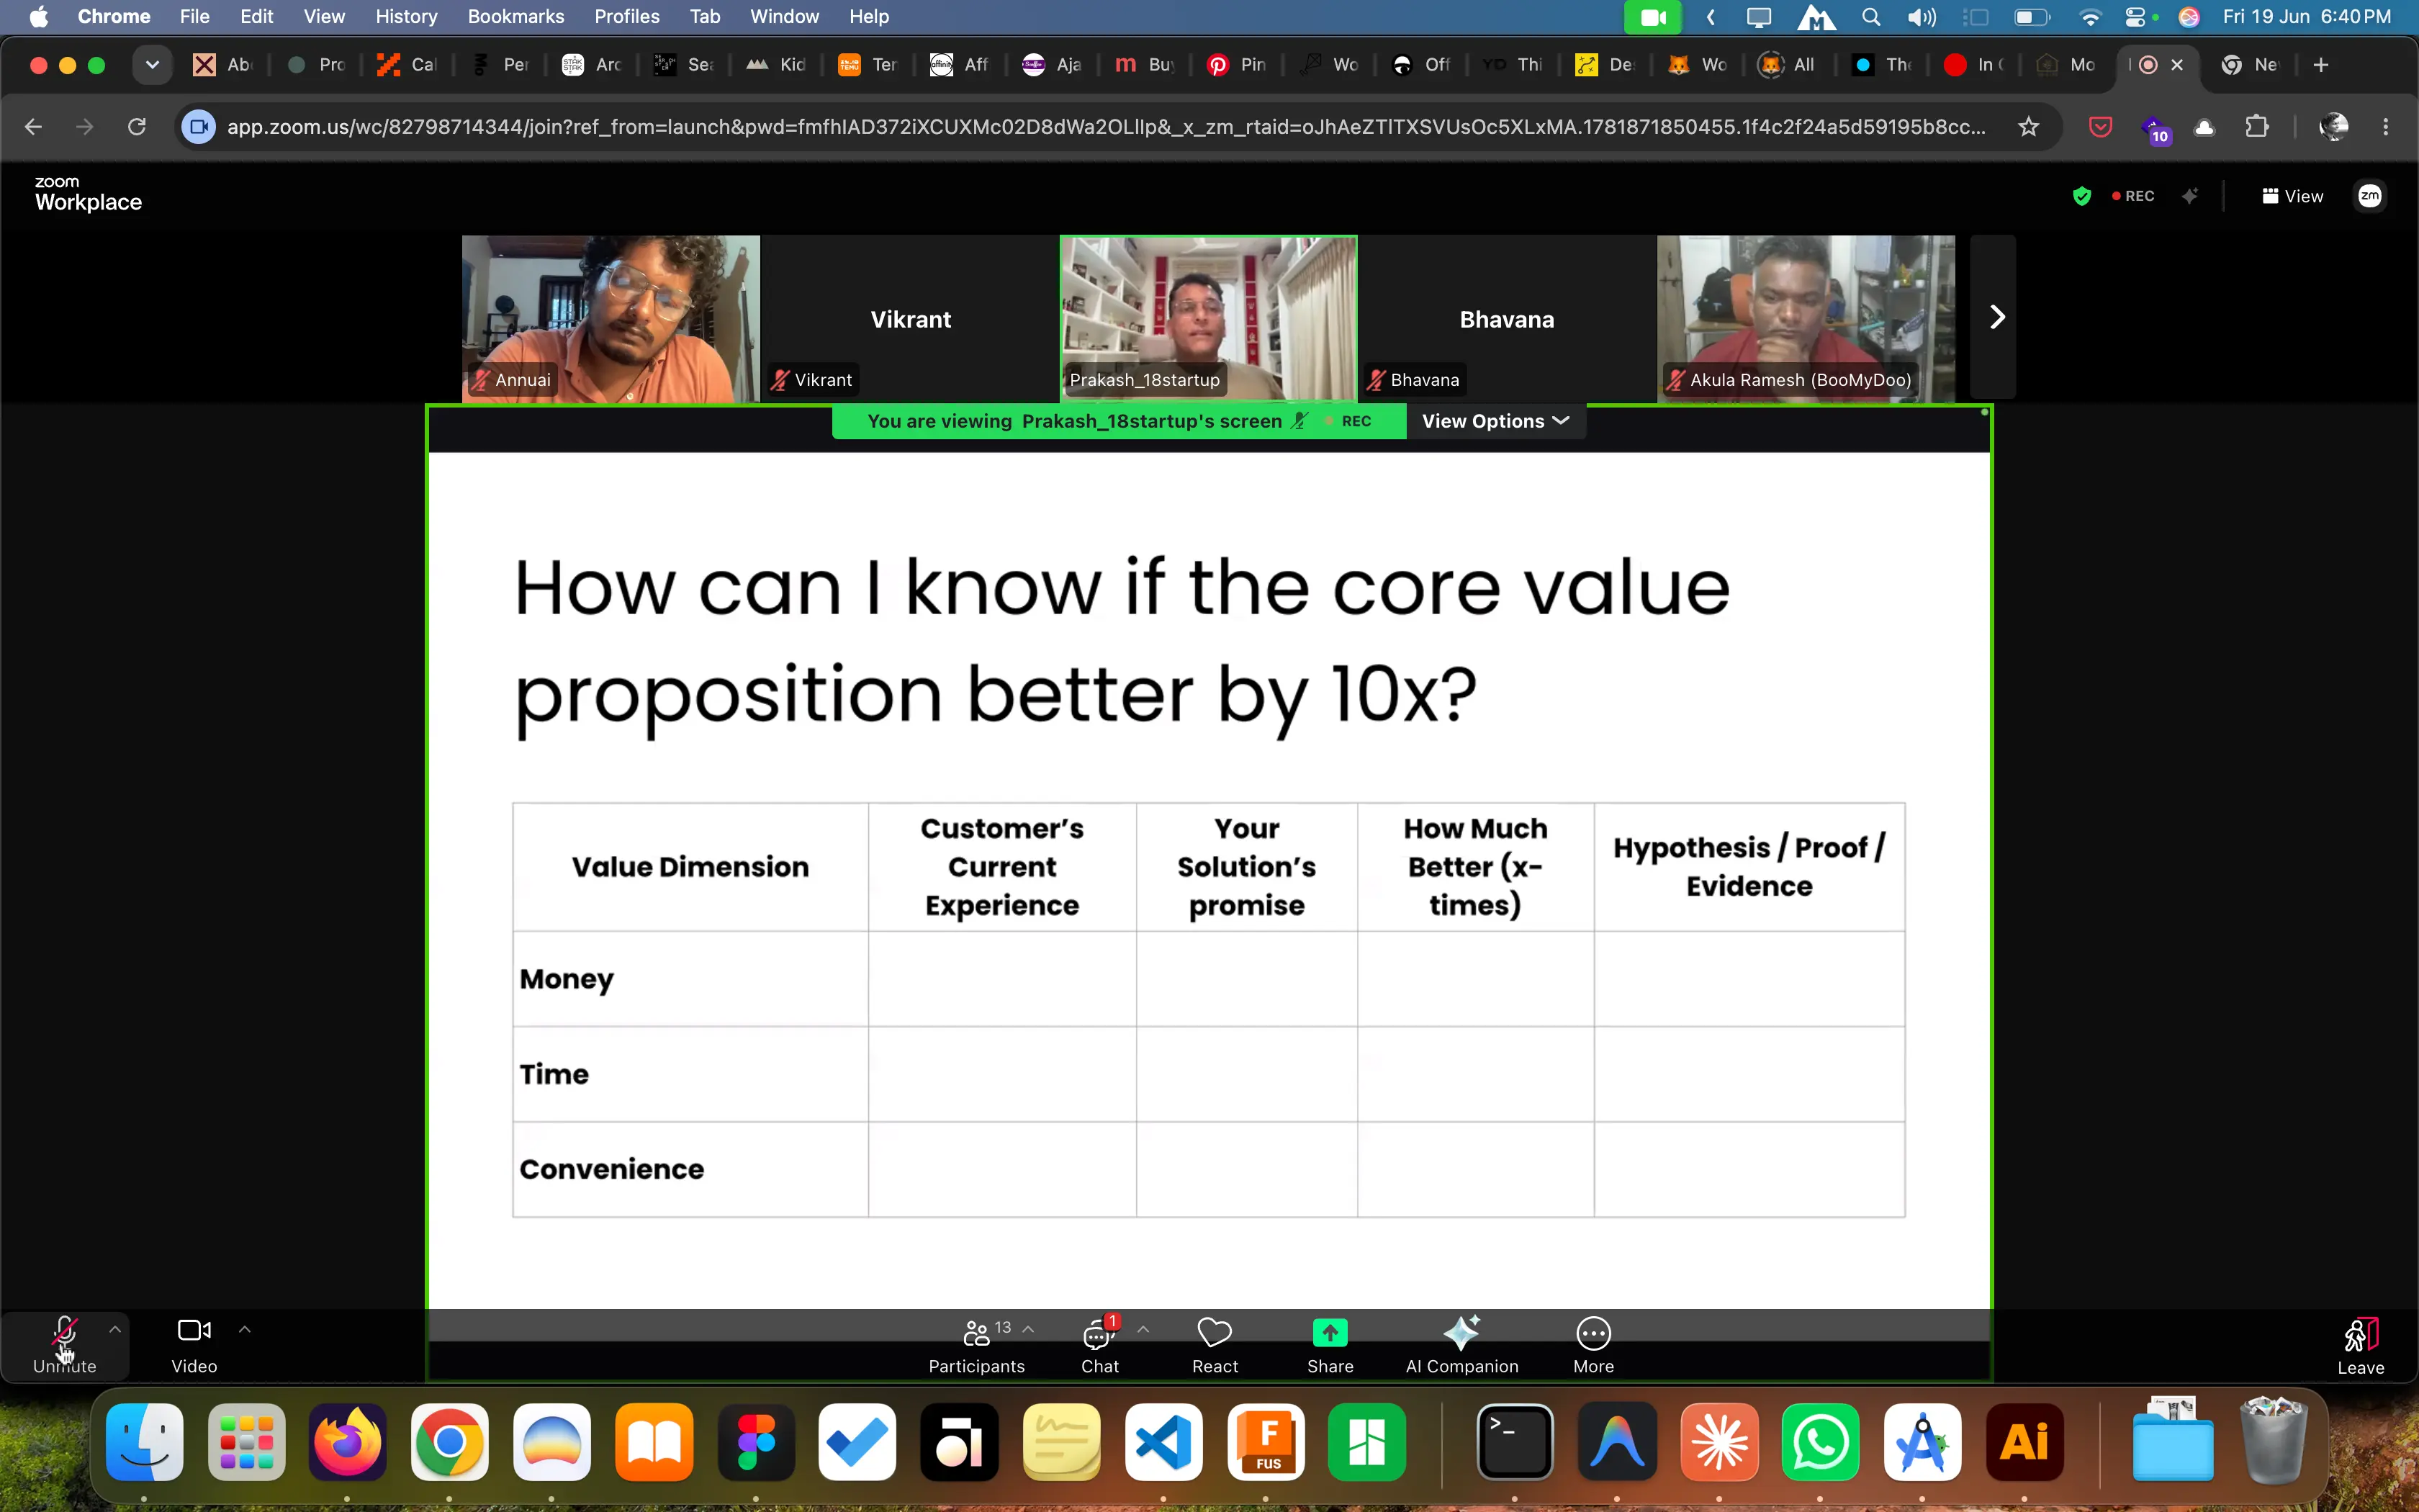Open the History menu
The width and height of the screenshot is (2419, 1512).
coord(406,16)
